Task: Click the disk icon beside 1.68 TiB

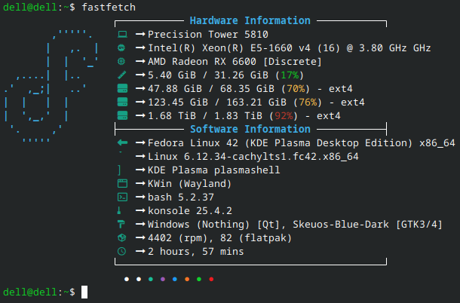Action: coord(122,115)
